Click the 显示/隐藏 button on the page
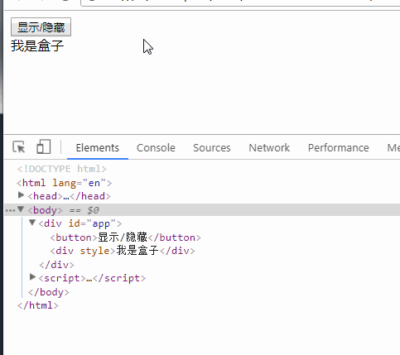This screenshot has height=355, width=400. coord(41,27)
